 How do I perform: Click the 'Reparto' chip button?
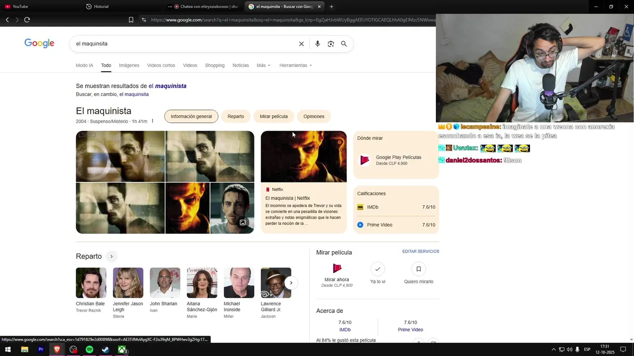(x=236, y=117)
